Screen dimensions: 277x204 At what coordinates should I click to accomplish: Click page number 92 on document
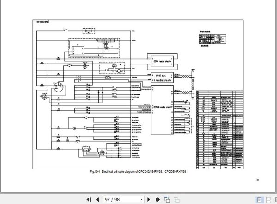[x=258, y=180]
